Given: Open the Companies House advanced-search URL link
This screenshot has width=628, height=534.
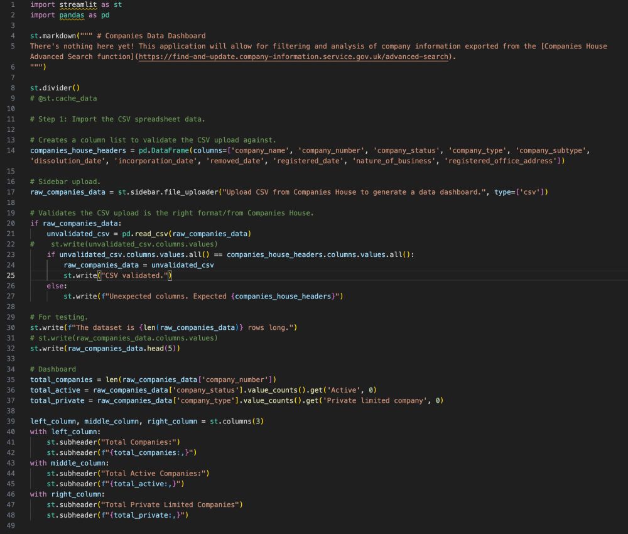Looking at the screenshot, I should (293, 57).
